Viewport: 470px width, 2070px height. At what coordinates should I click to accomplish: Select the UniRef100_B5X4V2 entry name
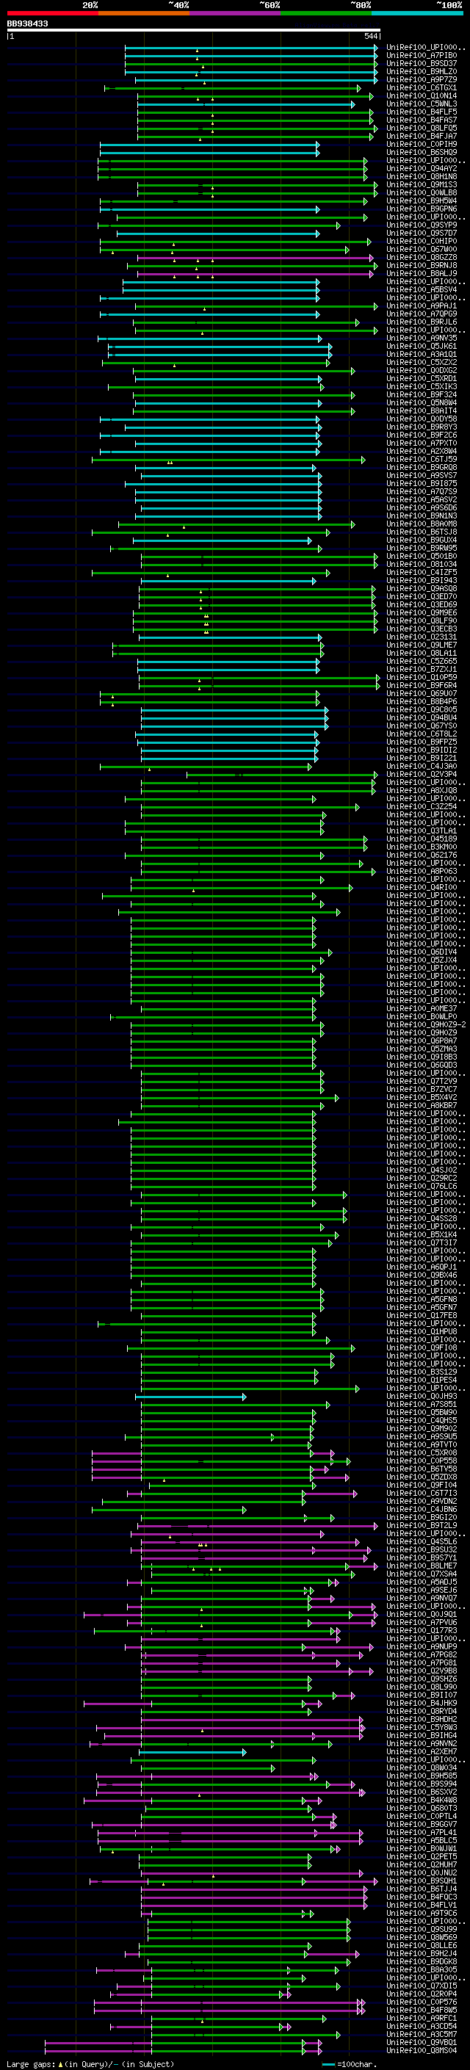(x=422, y=1098)
